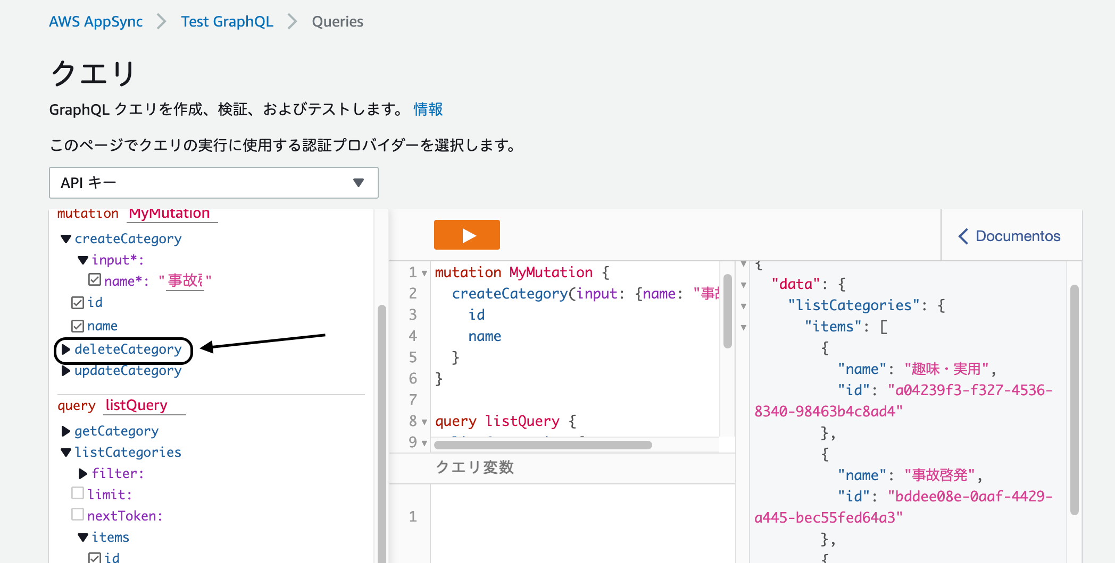Edit the MyMutation operation name field
1115x563 pixels.
(x=172, y=214)
